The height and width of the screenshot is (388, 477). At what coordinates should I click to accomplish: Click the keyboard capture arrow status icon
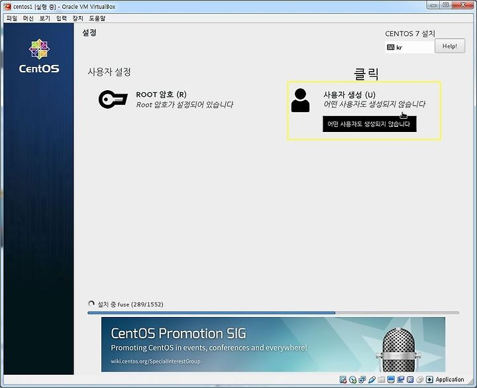429,379
